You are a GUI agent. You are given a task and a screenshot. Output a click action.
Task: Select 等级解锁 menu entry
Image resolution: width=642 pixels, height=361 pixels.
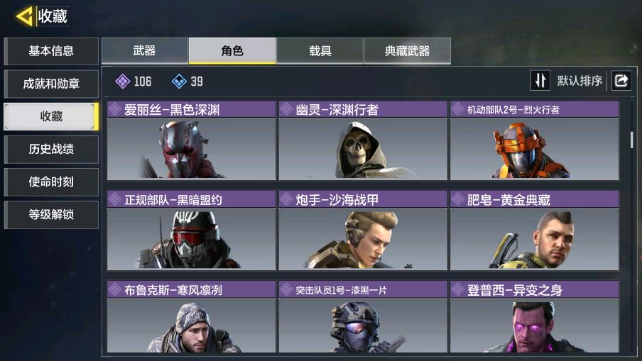click(51, 214)
